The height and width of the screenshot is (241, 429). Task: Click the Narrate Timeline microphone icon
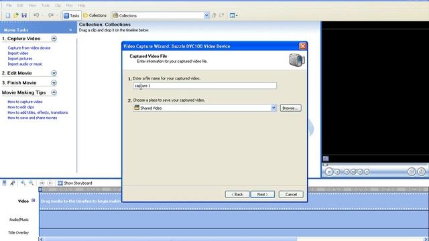(12, 183)
